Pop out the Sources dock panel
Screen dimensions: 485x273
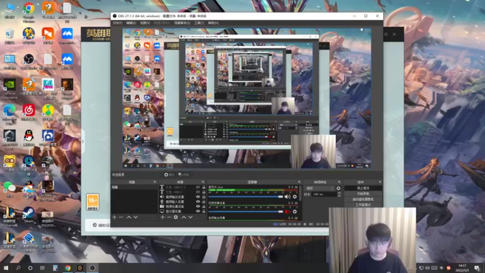click(203, 182)
